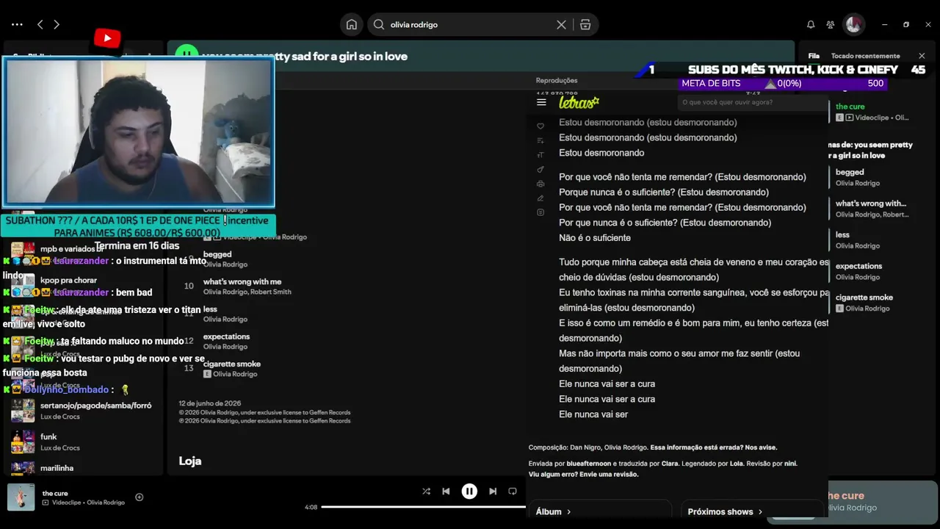Play track 'begged' in album list
Screen dimensions: 940x529
pos(217,254)
